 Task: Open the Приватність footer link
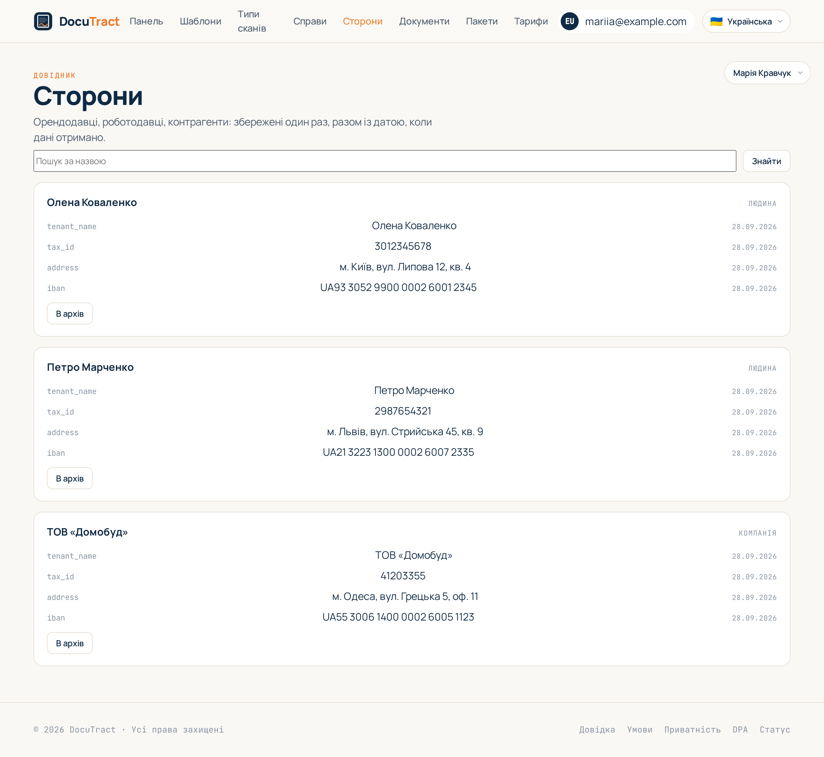692,730
